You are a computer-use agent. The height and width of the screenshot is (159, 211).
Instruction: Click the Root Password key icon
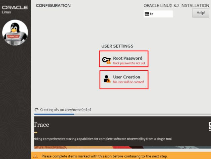106,60
